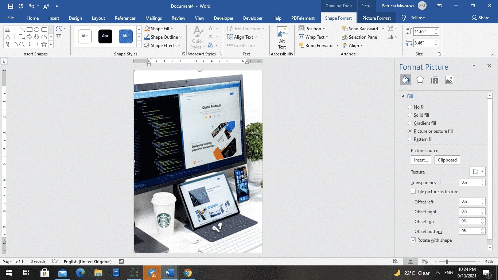Open the Fill & Line pane icon

(x=405, y=79)
